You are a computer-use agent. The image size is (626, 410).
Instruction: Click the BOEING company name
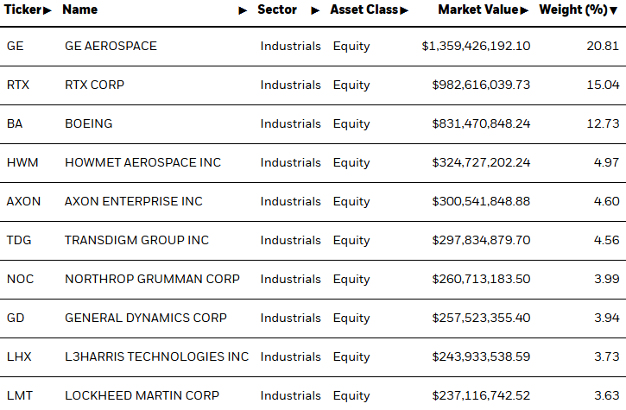coord(88,123)
